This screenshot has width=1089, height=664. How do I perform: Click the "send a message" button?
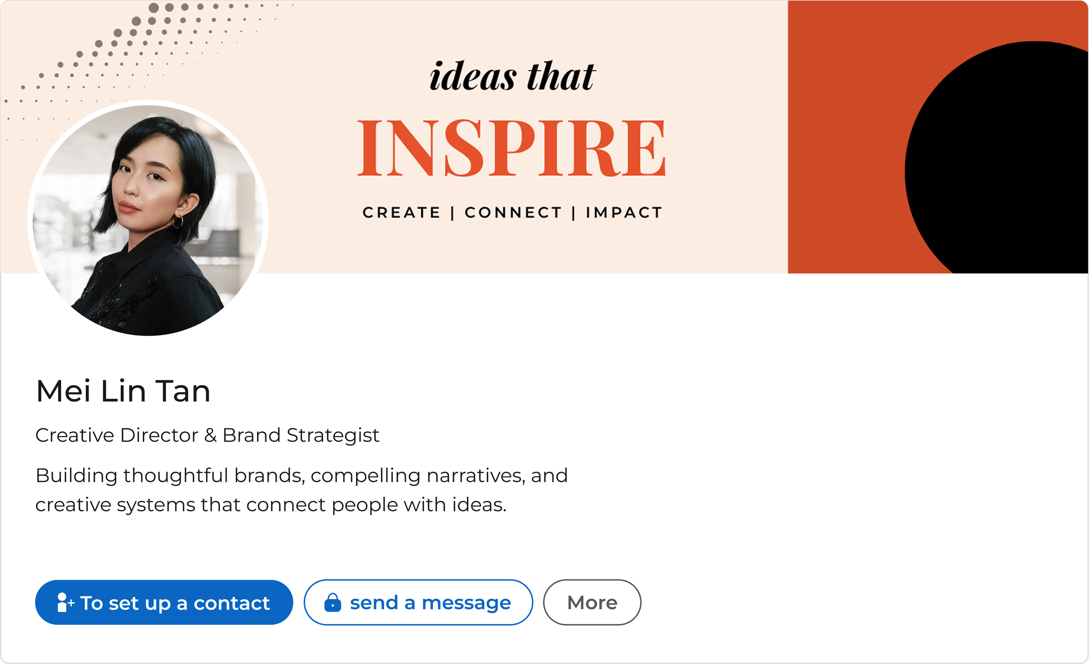click(x=418, y=603)
